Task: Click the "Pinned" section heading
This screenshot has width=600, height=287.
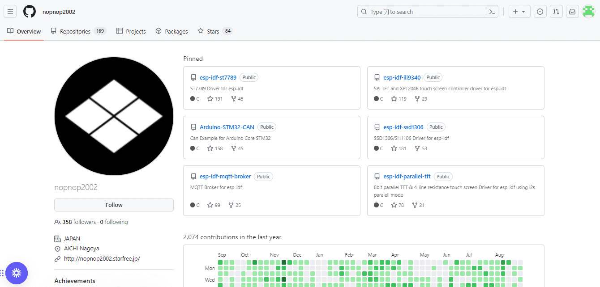Action: click(193, 59)
